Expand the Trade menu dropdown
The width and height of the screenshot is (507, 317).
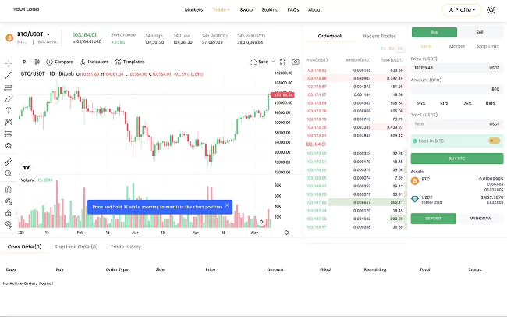click(221, 10)
